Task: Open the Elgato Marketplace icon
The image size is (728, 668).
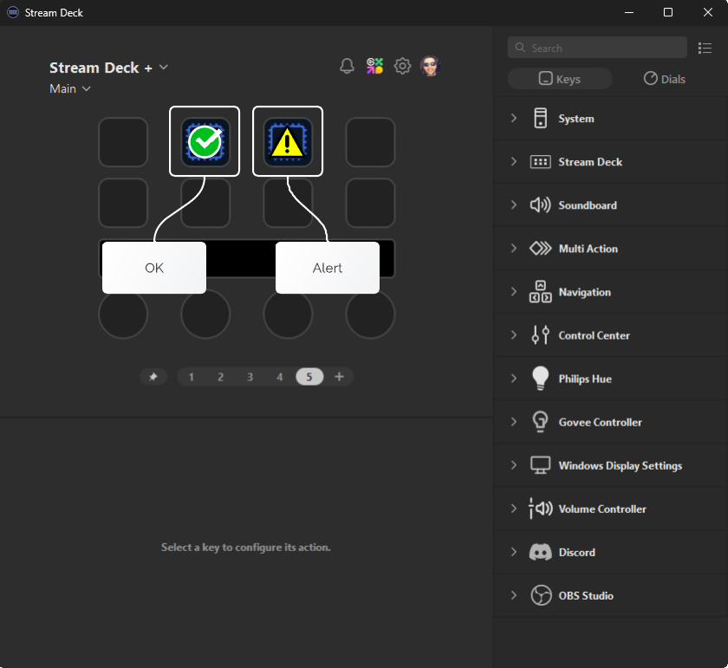Action: [374, 65]
